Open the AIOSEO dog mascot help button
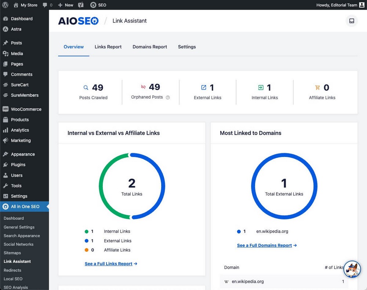Screen dimensions: 367x290 click(352, 269)
